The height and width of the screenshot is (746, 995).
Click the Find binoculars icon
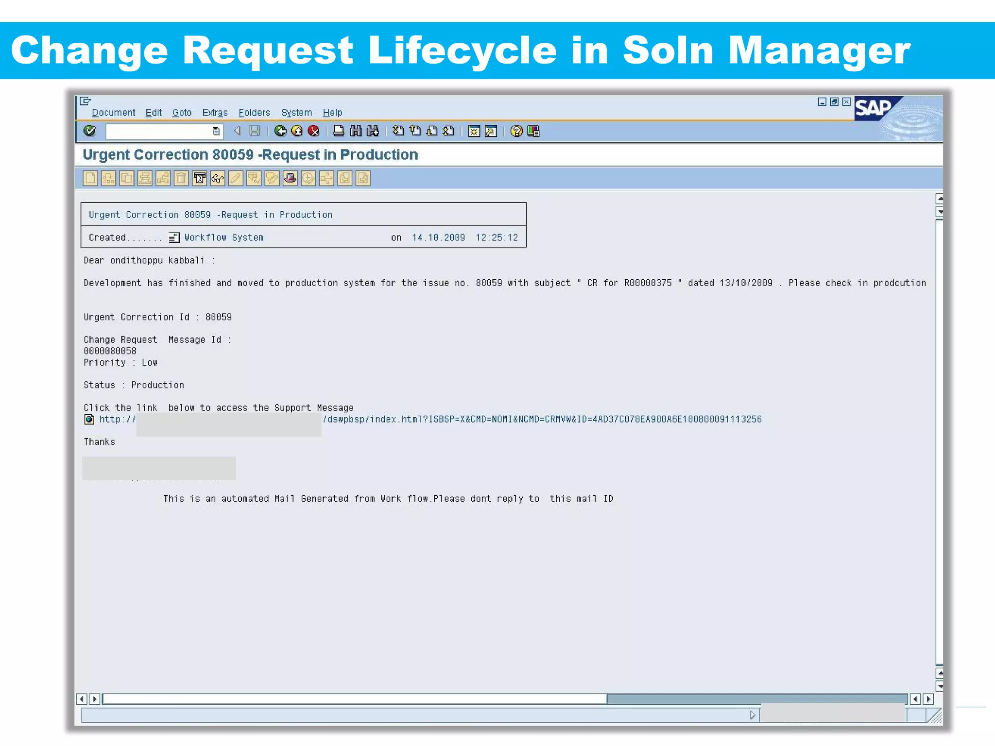356,131
